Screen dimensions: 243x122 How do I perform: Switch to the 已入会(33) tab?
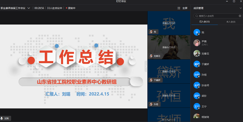coord(205,22)
